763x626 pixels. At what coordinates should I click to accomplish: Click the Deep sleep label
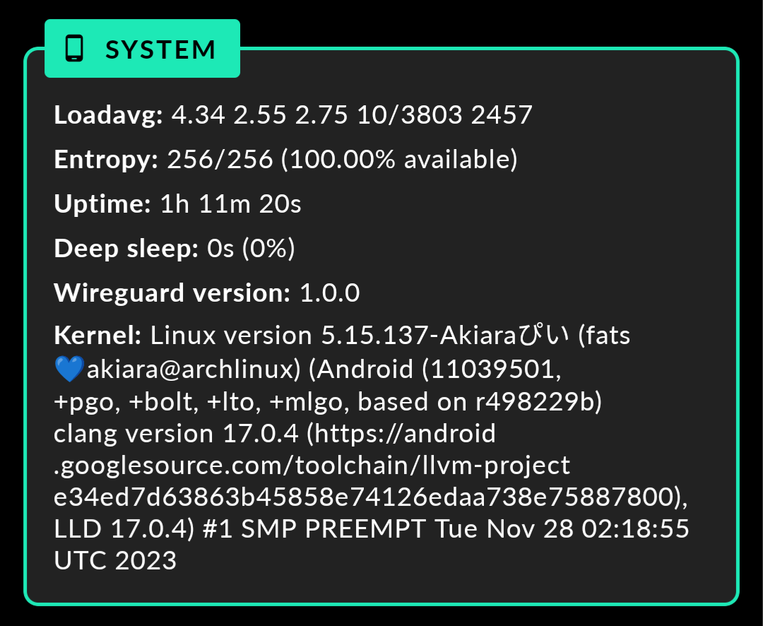click(x=126, y=249)
